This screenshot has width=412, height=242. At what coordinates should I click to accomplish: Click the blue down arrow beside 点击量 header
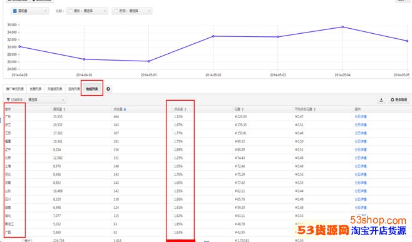[x=125, y=109]
